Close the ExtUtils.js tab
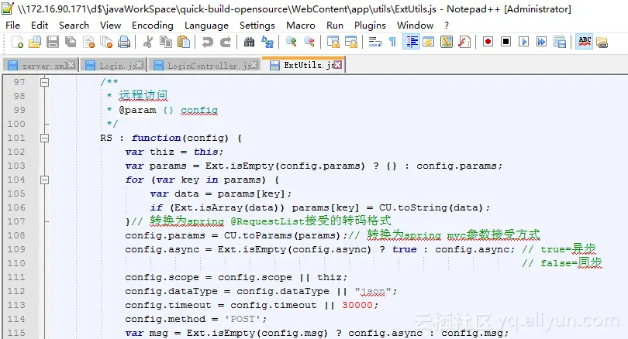 click(337, 64)
